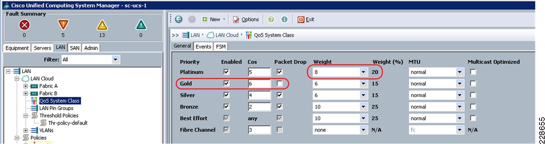545x144 pixels.
Task: Click the Fabric A tree icon
Action: point(34,86)
